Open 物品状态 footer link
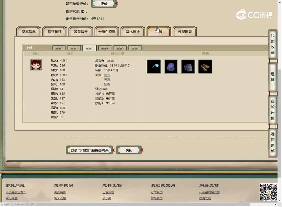This screenshot has width=282, height=207. click(x=157, y=198)
